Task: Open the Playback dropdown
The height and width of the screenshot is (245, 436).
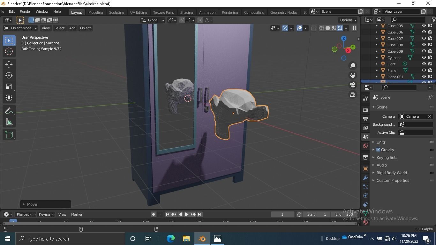Action: click(26, 214)
